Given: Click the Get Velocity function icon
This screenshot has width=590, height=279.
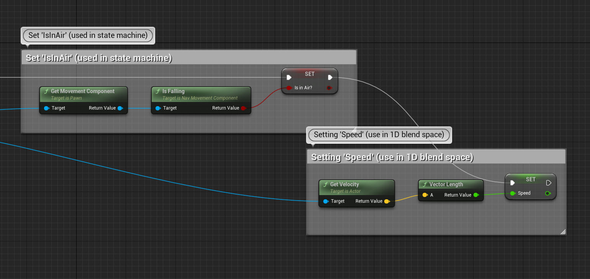Looking at the screenshot, I should tap(326, 185).
